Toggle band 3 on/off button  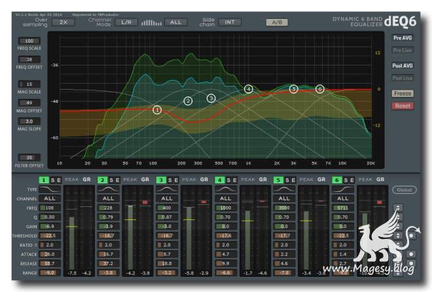pos(161,180)
